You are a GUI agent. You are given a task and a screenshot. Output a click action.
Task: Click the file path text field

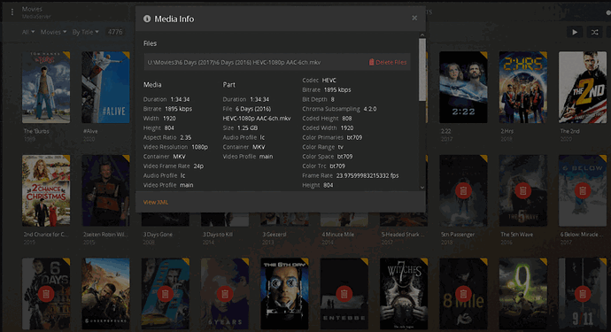(x=276, y=62)
